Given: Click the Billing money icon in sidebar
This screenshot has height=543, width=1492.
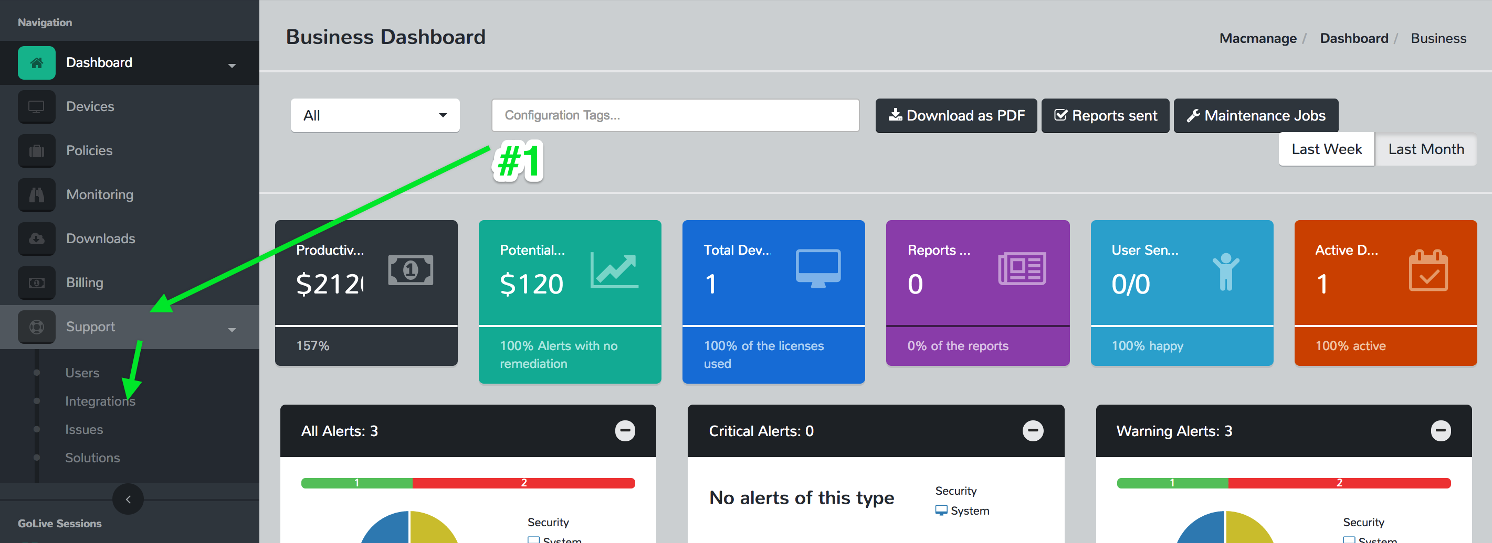Looking at the screenshot, I should (x=37, y=282).
